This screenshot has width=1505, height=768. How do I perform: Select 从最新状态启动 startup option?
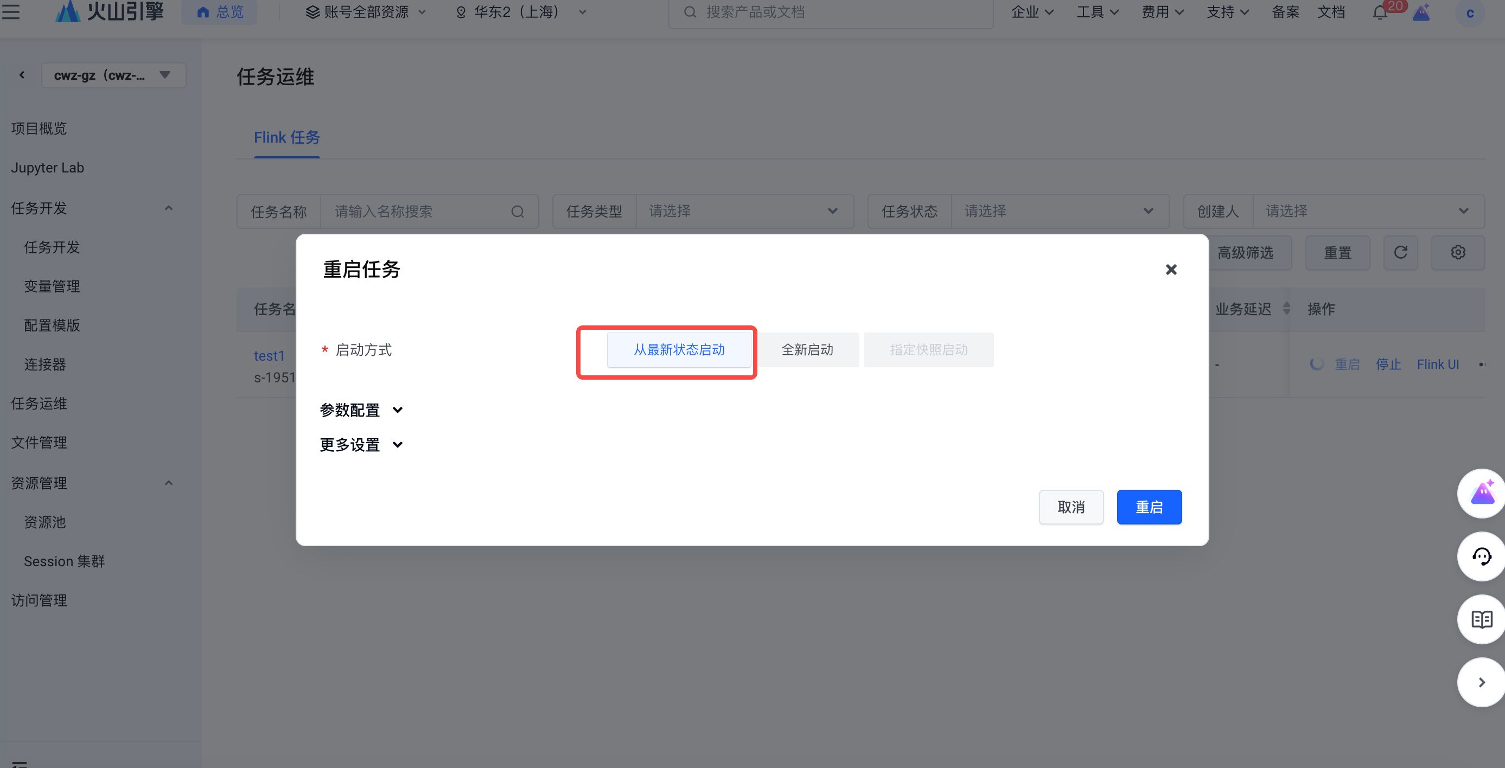pos(679,350)
